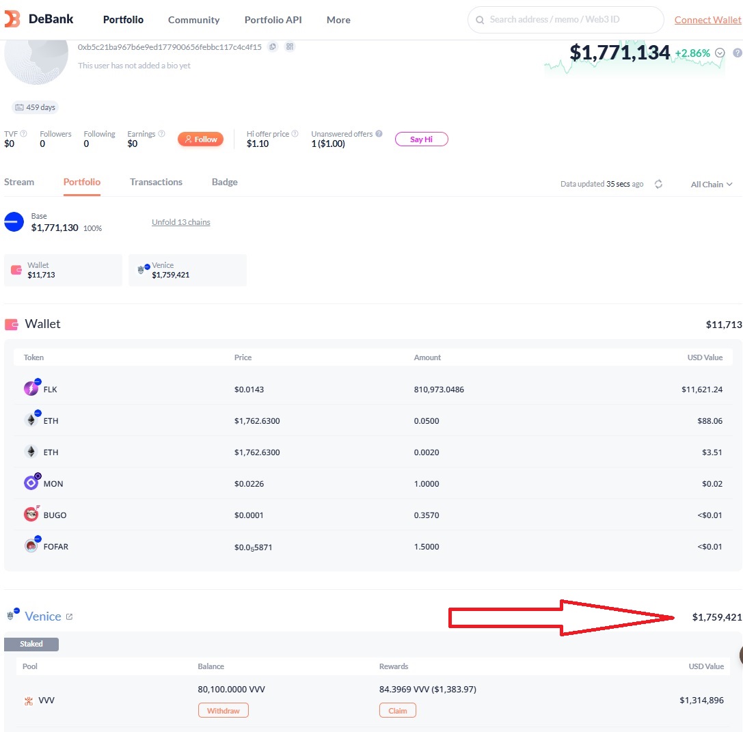This screenshot has width=743, height=732.
Task: Click the MON price $0.0226
Action: (x=249, y=484)
